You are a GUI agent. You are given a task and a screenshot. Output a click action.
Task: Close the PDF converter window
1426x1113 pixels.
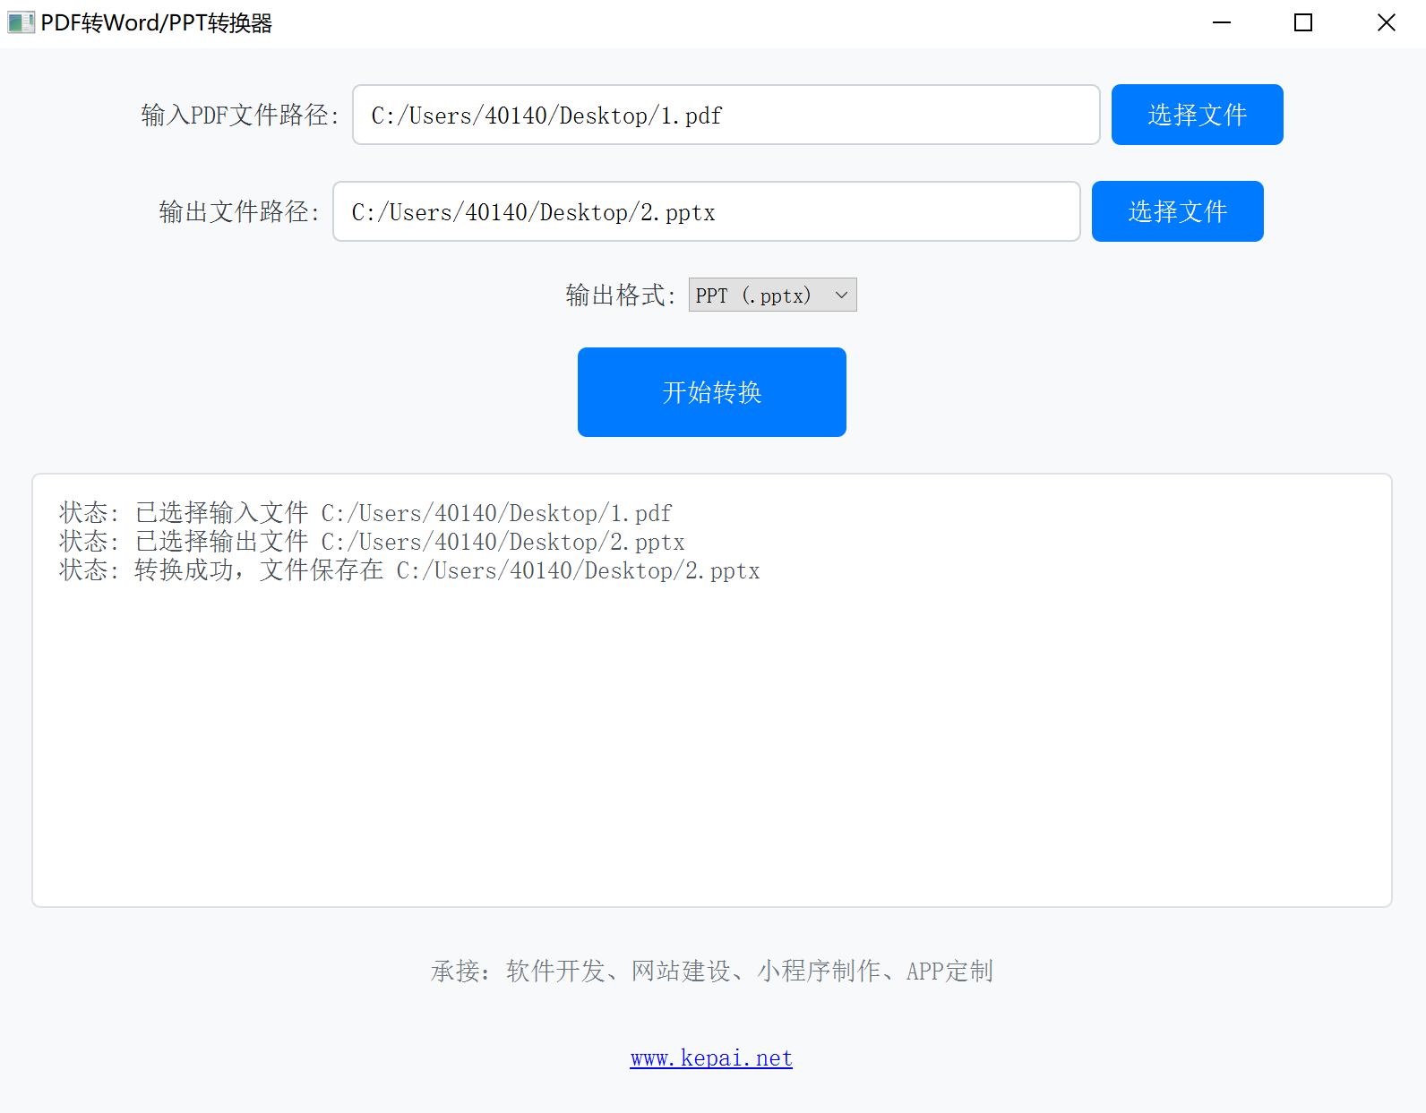coord(1386,23)
